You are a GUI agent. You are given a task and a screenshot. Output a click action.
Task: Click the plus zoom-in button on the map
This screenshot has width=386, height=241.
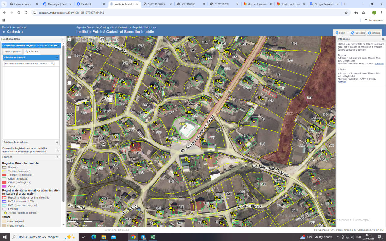[x=70, y=39]
